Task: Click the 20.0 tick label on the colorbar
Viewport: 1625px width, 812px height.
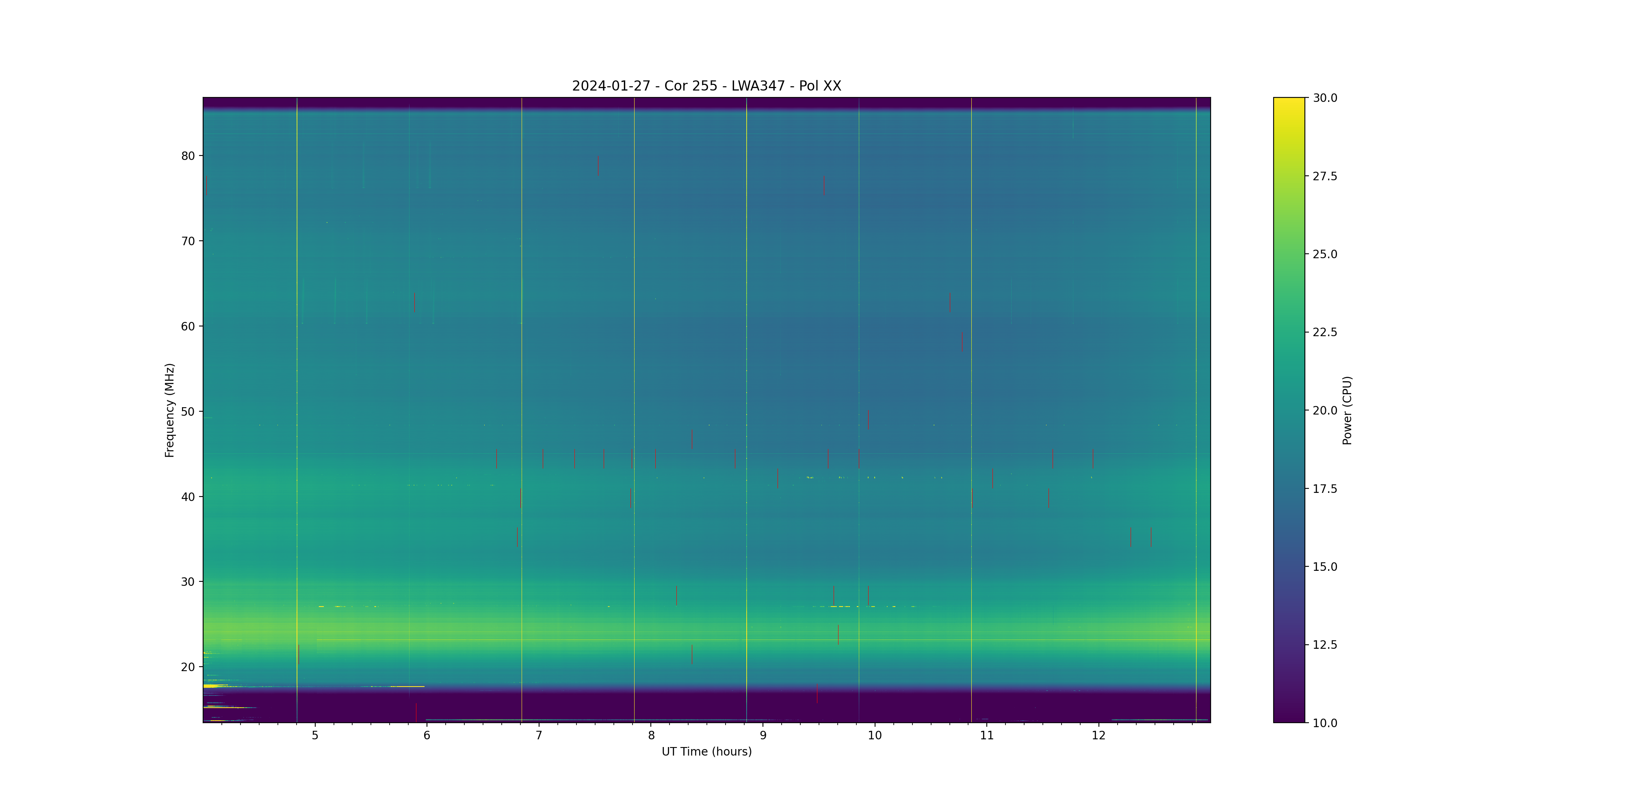Action: coord(1325,410)
